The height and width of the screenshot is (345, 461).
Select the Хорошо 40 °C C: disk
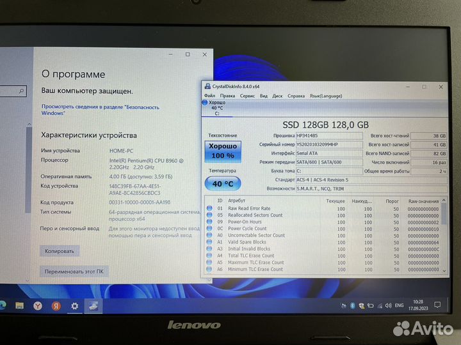coord(217,108)
